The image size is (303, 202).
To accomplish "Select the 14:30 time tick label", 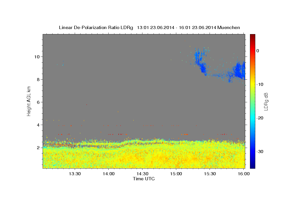I will point(142,174).
